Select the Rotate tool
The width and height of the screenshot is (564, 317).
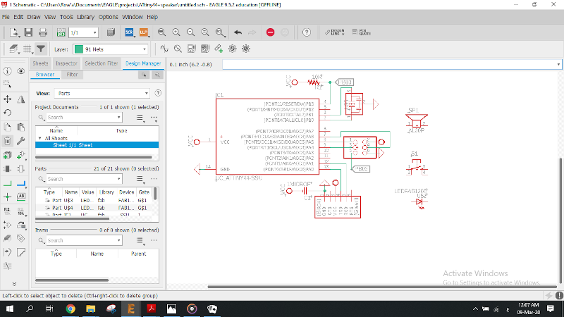tap(7, 113)
